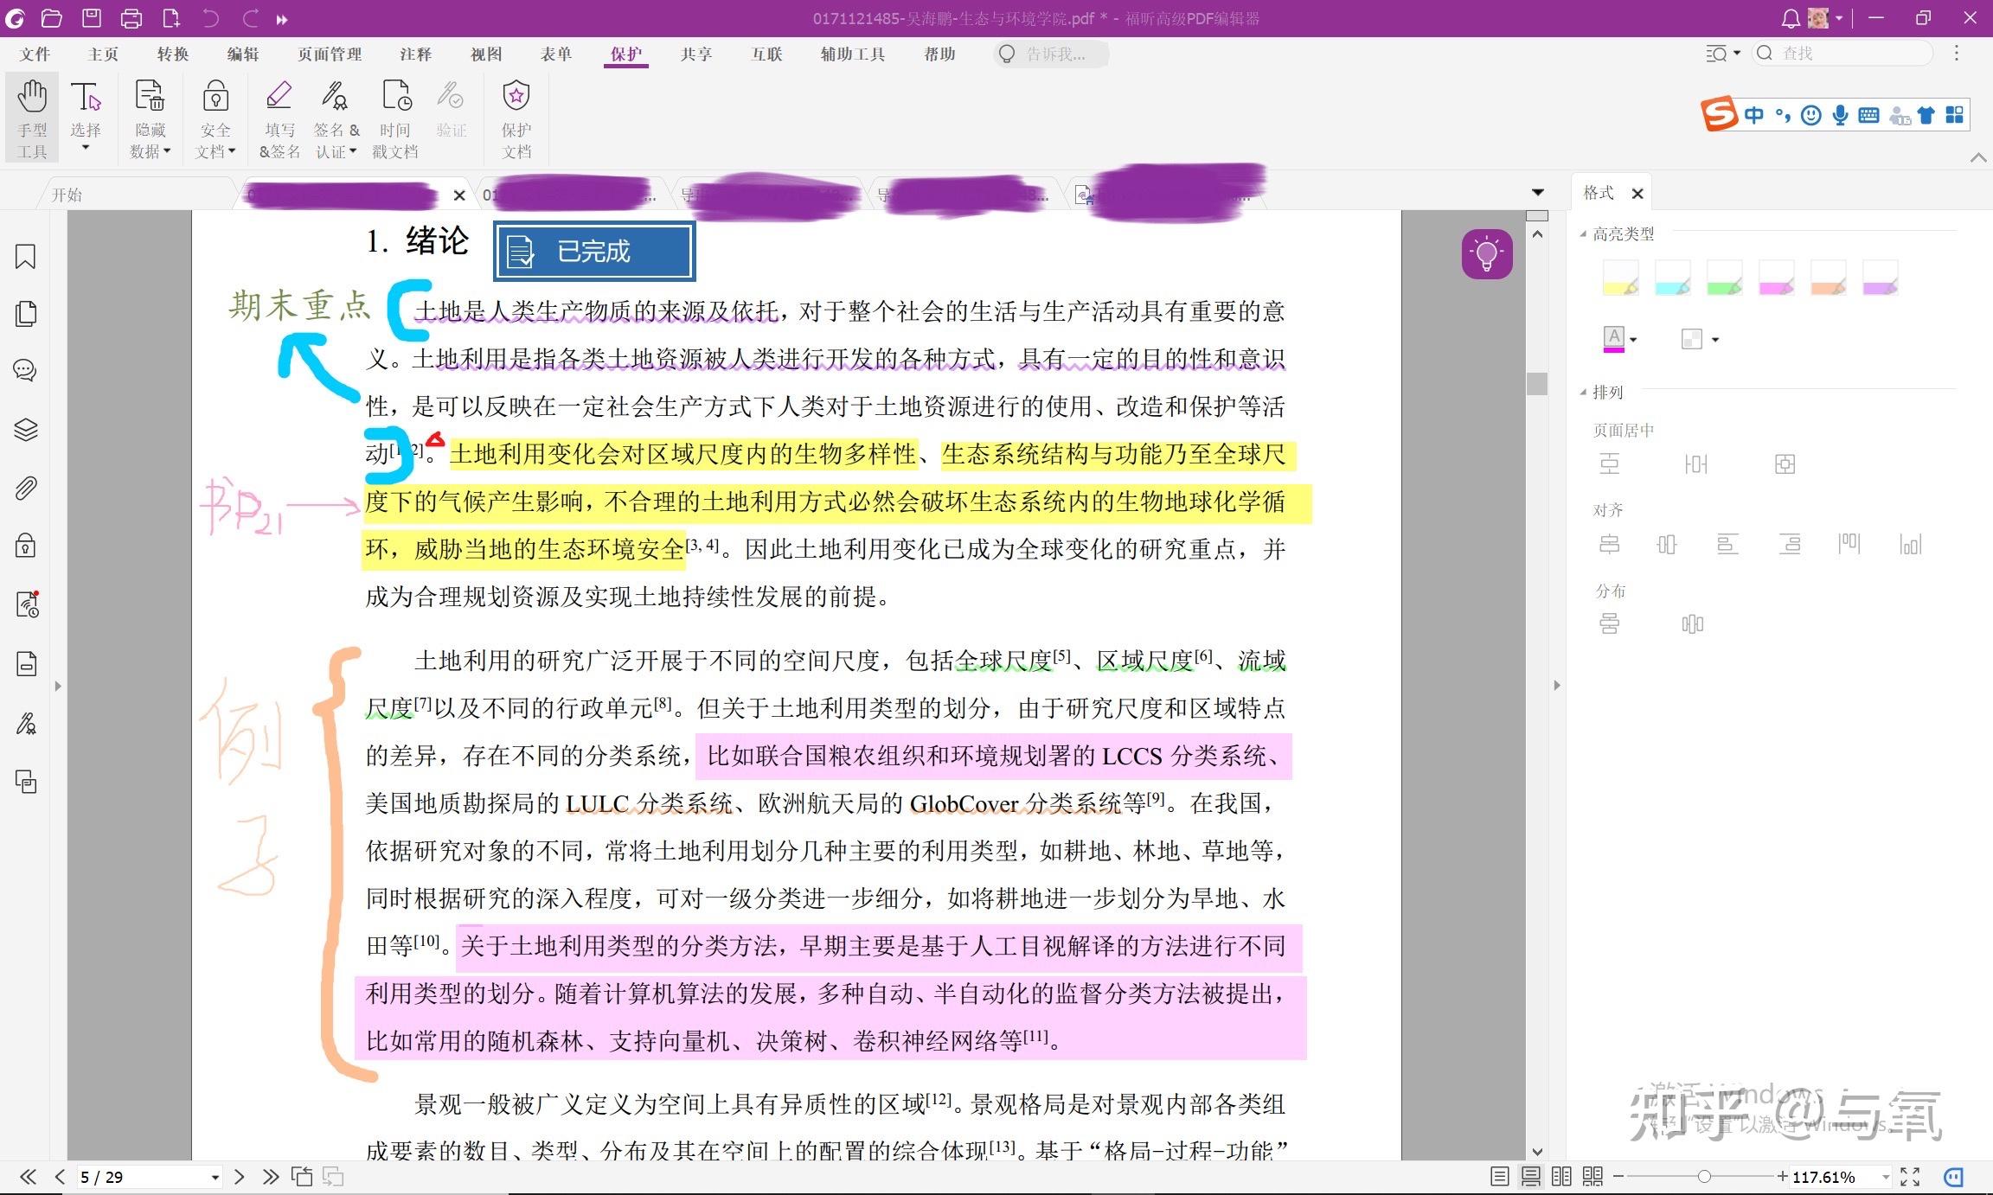Image resolution: width=1993 pixels, height=1195 pixels.
Task: Click the distribute vertically icon under 分布
Action: point(1609,623)
